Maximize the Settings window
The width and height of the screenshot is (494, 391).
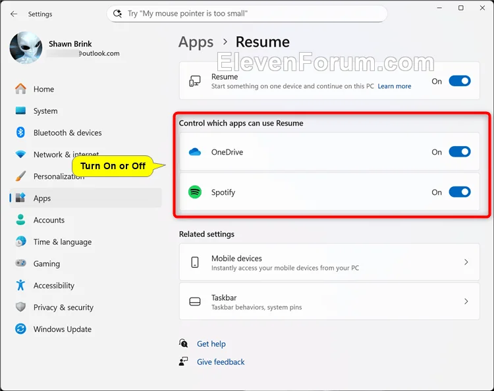(x=460, y=8)
